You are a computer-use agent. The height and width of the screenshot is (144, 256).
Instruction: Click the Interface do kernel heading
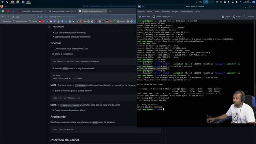coord(65,140)
